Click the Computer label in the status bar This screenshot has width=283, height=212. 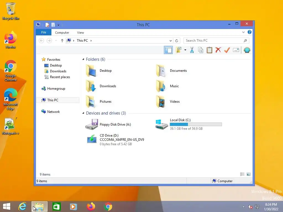(x=225, y=181)
